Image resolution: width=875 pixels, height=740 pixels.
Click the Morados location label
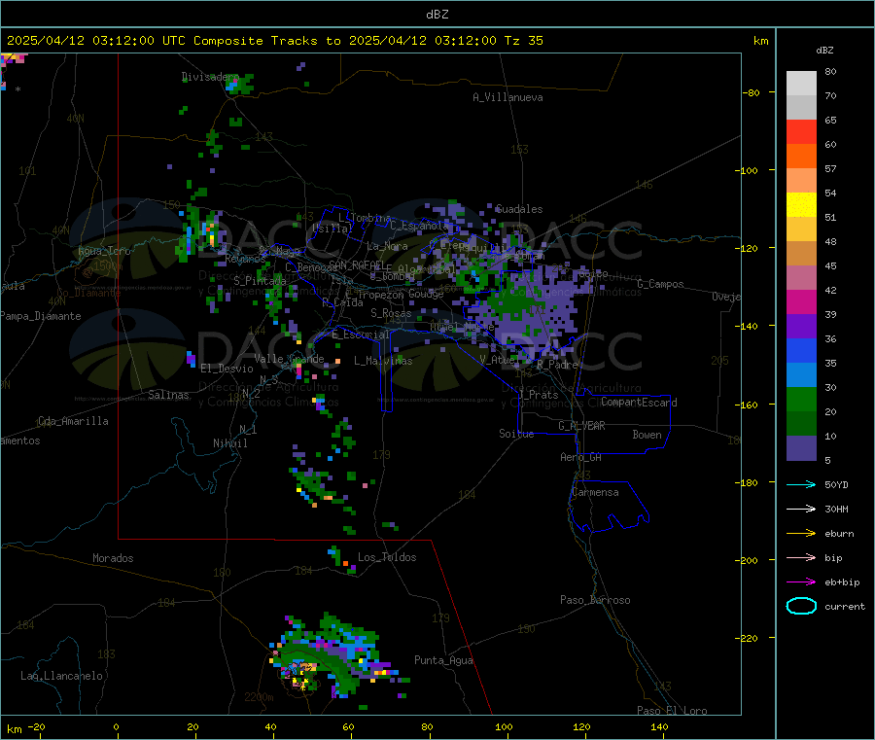point(113,558)
